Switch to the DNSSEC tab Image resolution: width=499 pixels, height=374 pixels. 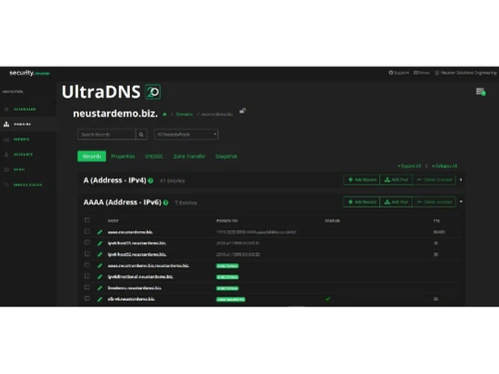pos(154,157)
